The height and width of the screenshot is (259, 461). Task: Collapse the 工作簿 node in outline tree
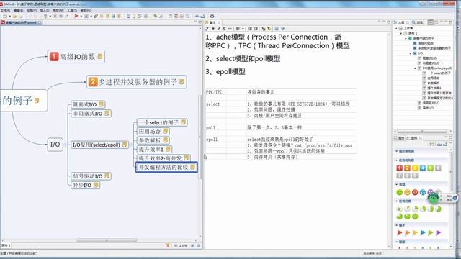tap(396, 28)
